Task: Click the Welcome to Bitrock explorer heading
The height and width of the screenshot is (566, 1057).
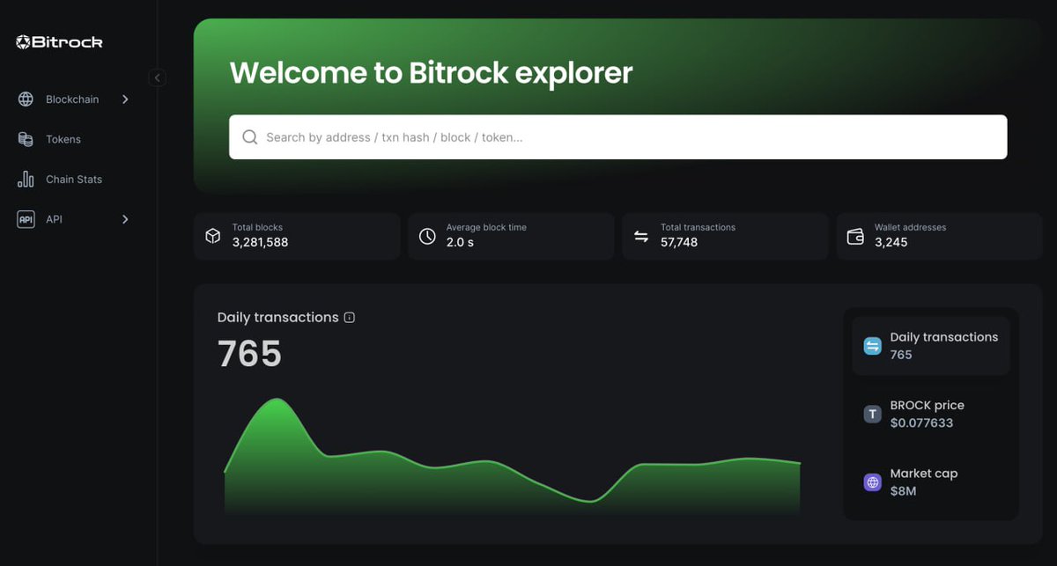Action: (x=431, y=72)
